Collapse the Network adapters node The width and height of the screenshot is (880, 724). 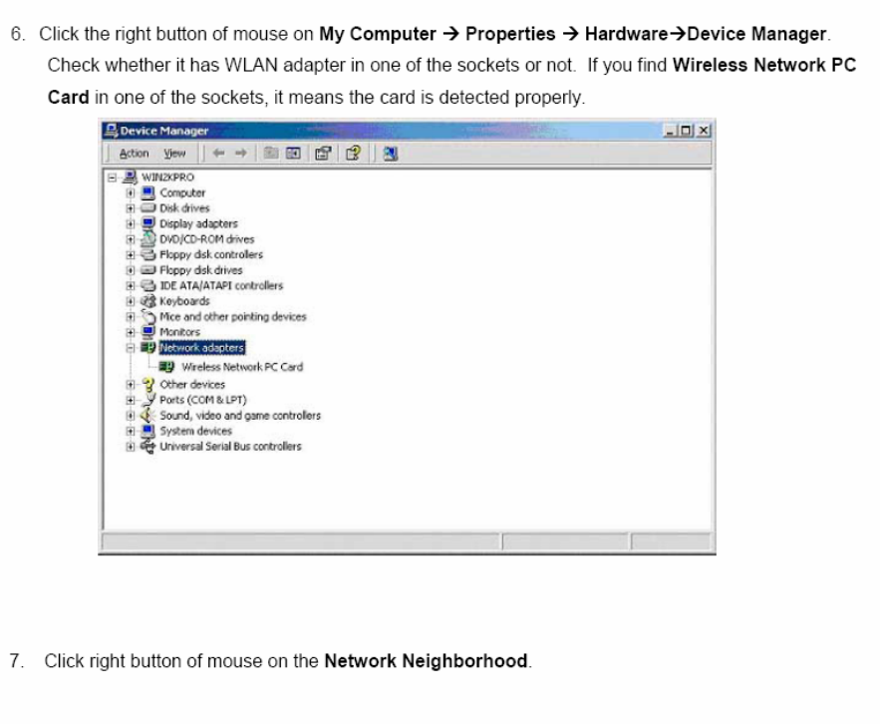131,348
